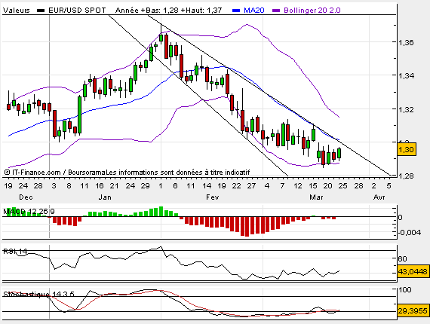This screenshot has height=324, width=430.
Task: Click the 'MA20' legend label
Action: (254, 11)
